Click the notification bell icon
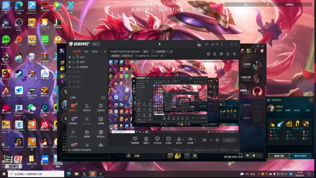 click(x=228, y=54)
